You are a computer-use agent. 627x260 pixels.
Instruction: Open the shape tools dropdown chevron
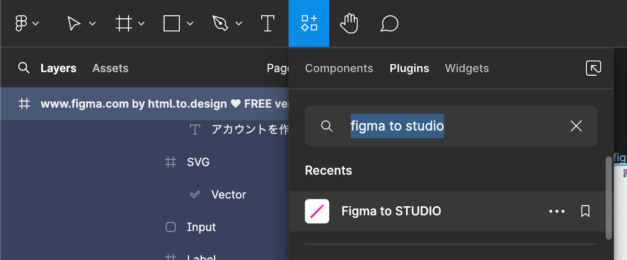[190, 24]
